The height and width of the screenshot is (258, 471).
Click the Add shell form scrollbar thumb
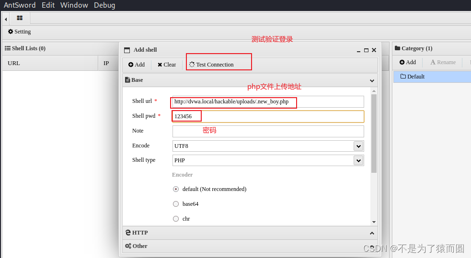click(x=374, y=134)
